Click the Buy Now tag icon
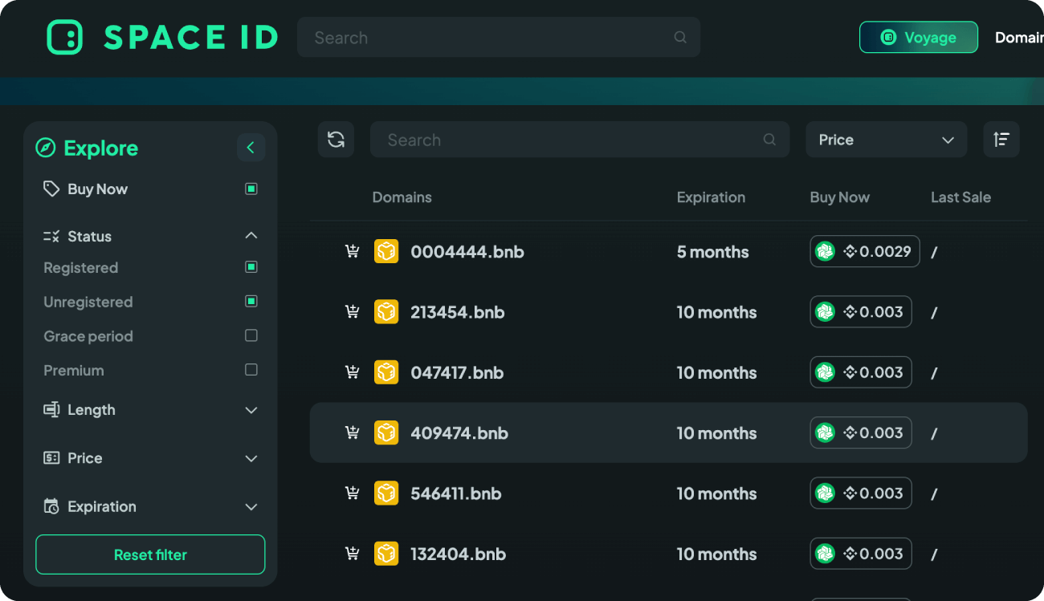Viewport: 1044px width, 601px height. coord(51,189)
